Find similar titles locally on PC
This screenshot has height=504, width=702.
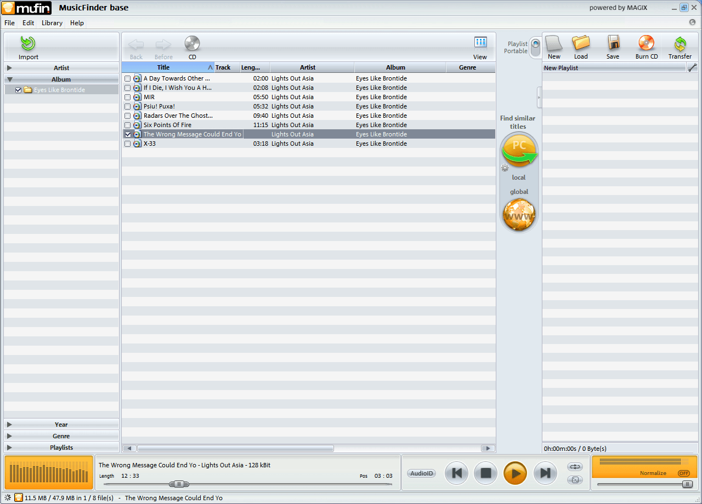(x=519, y=151)
